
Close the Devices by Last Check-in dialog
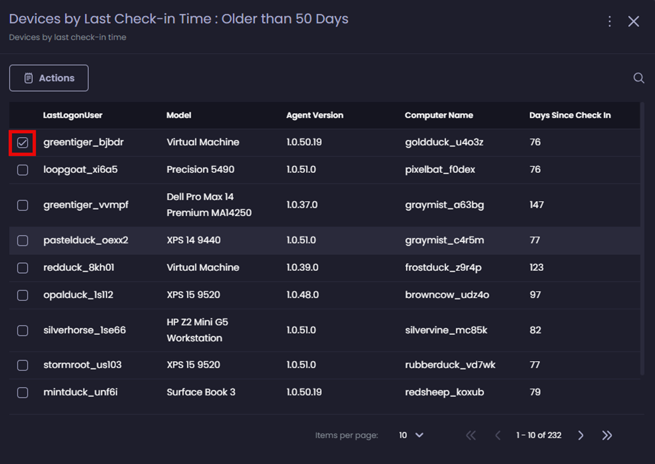click(634, 22)
